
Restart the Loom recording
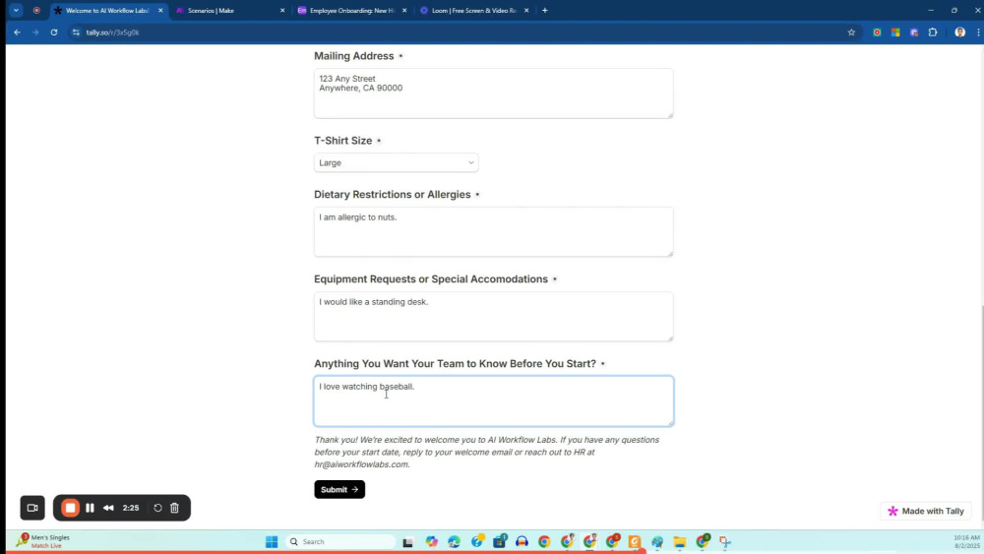tap(157, 508)
